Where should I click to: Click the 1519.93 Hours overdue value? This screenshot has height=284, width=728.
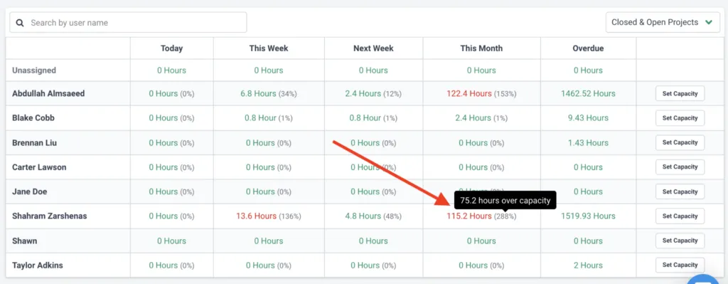(588, 216)
